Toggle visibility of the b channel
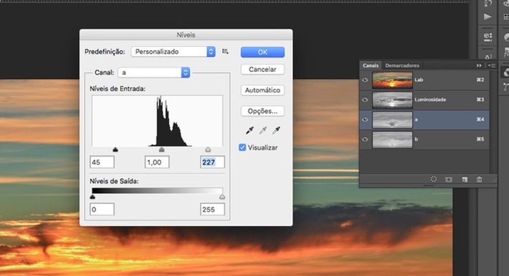Viewport: 509px width, 276px height. pyautogui.click(x=366, y=139)
